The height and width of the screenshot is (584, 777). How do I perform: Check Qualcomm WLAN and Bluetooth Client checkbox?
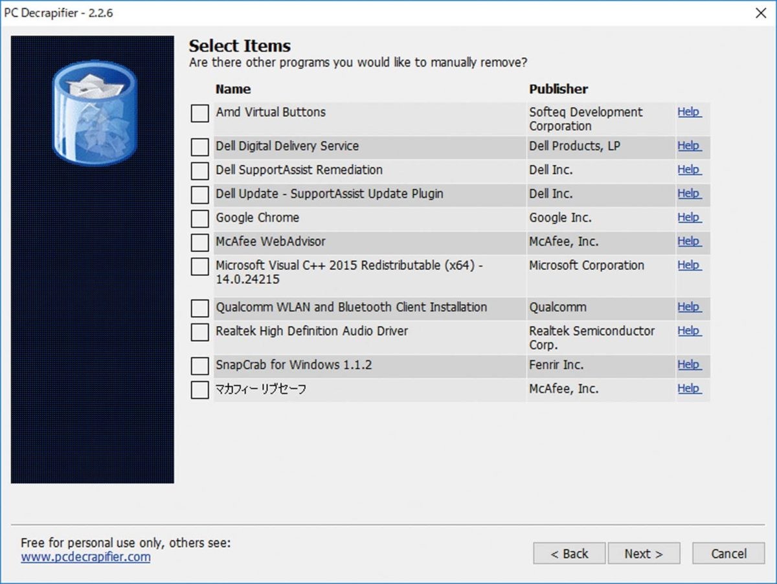pyautogui.click(x=200, y=309)
